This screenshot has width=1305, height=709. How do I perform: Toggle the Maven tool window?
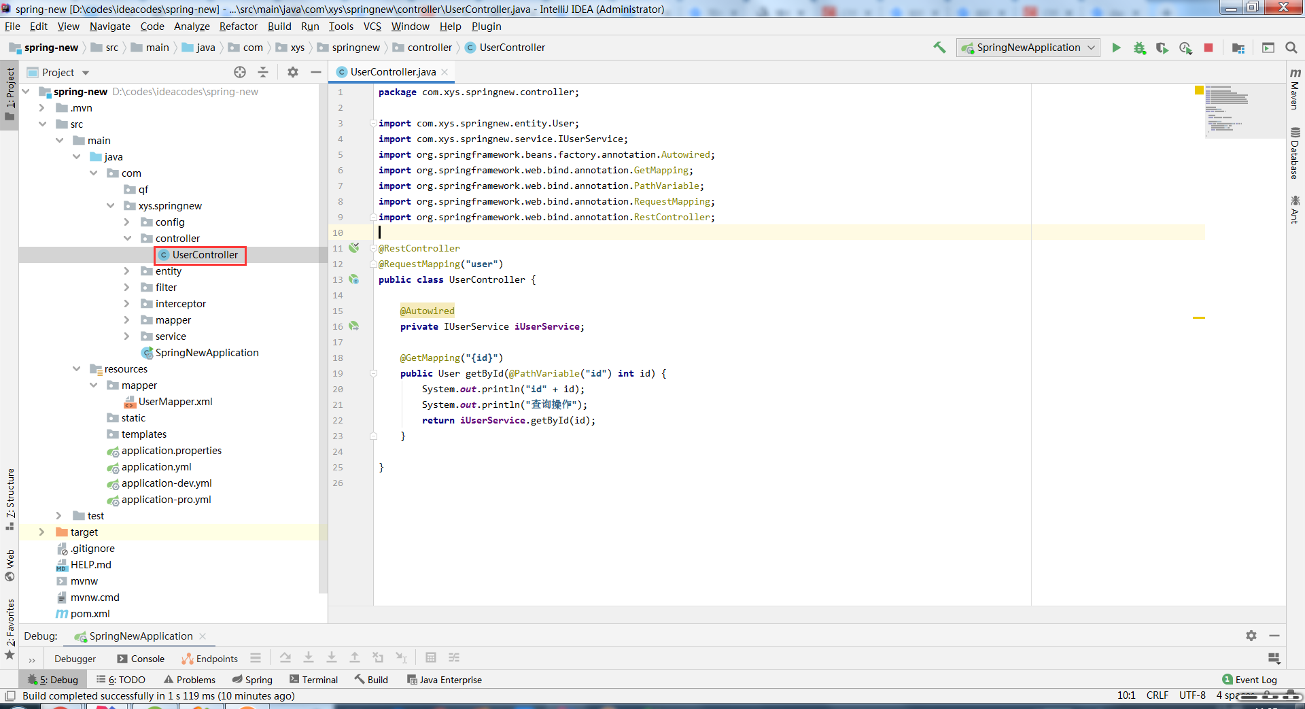pos(1295,89)
